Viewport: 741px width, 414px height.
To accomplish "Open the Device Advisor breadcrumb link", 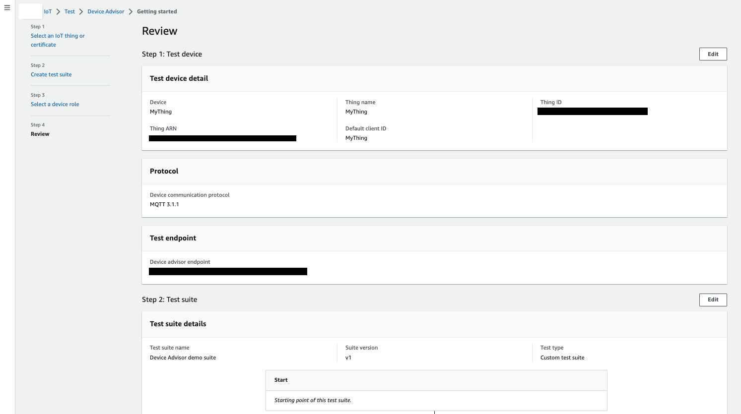I will tap(106, 11).
